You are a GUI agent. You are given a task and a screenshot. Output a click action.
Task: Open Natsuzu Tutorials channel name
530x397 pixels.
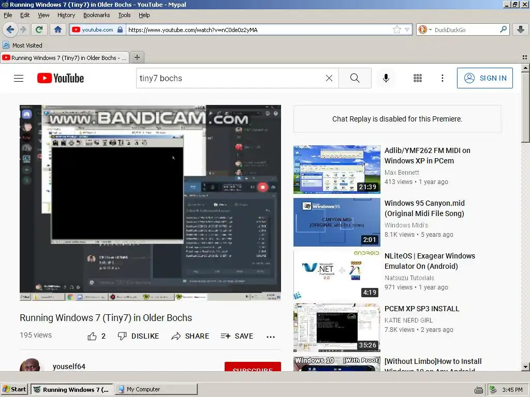click(x=409, y=278)
